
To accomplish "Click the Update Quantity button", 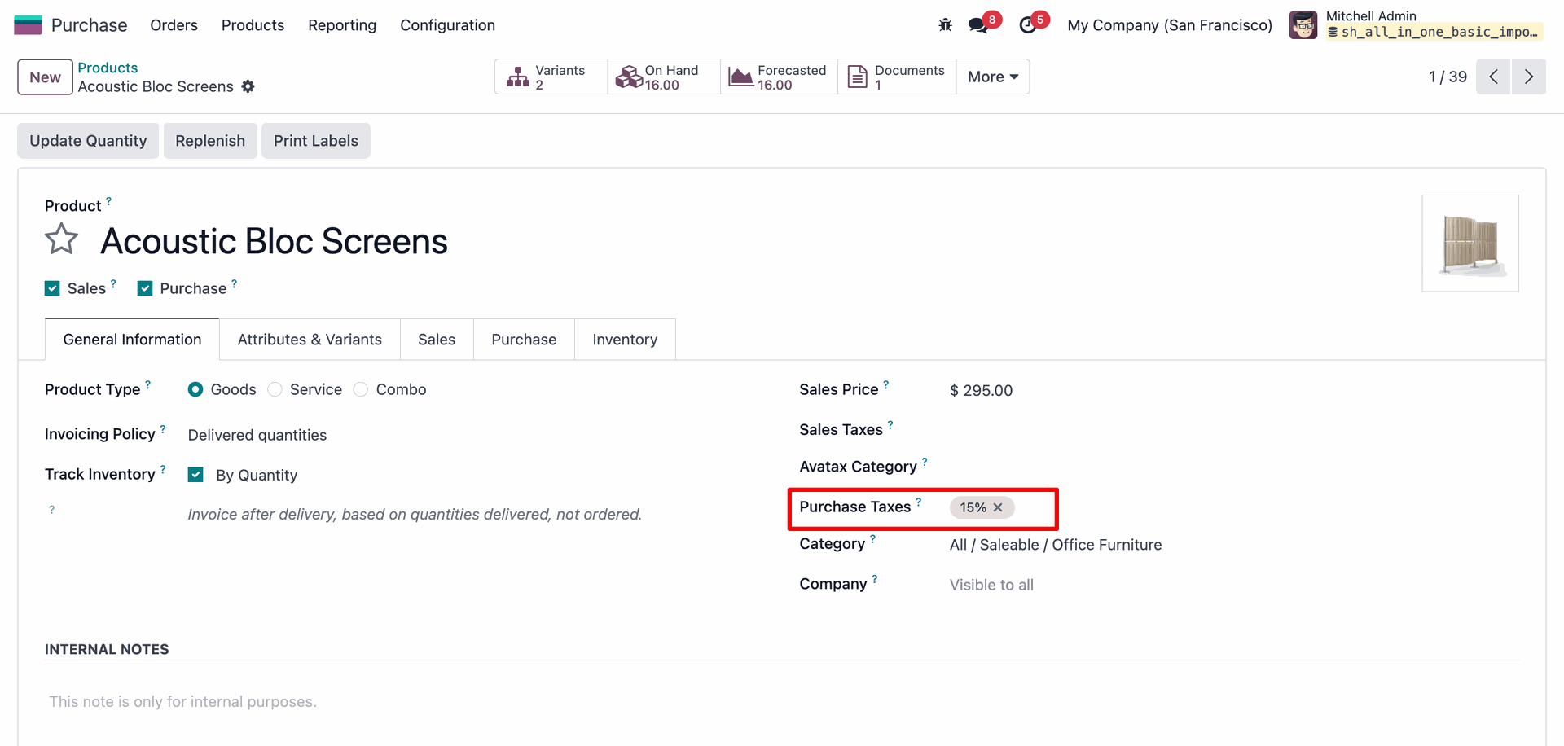I will [x=88, y=141].
